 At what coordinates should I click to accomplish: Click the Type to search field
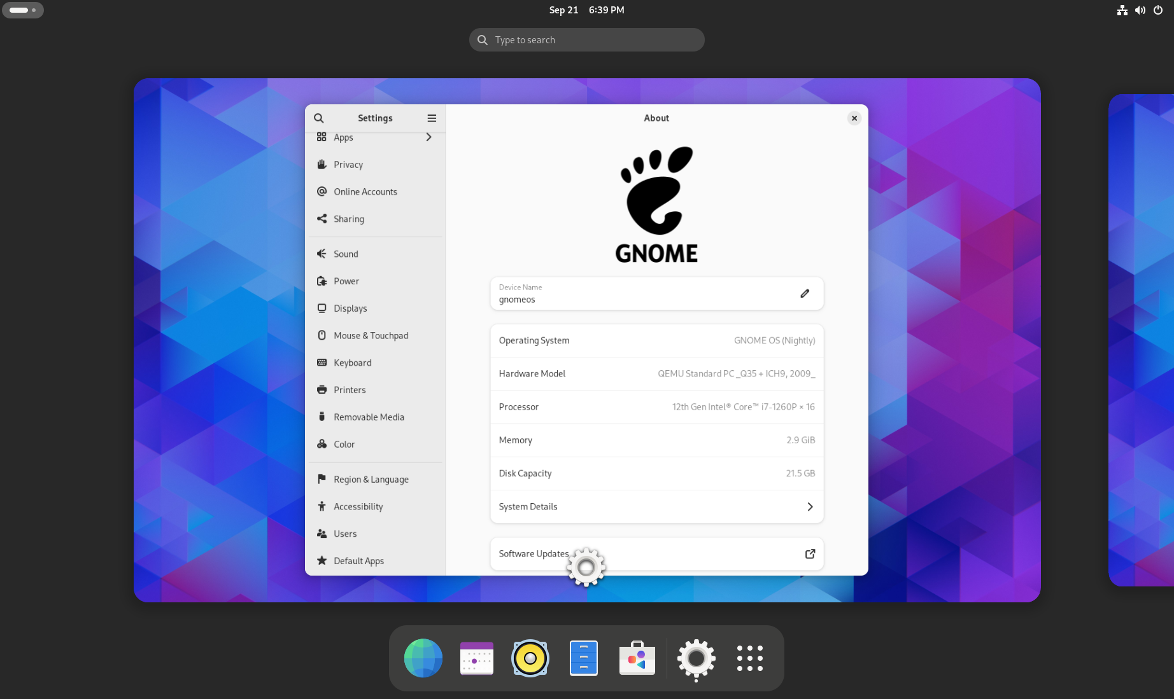tap(586, 39)
